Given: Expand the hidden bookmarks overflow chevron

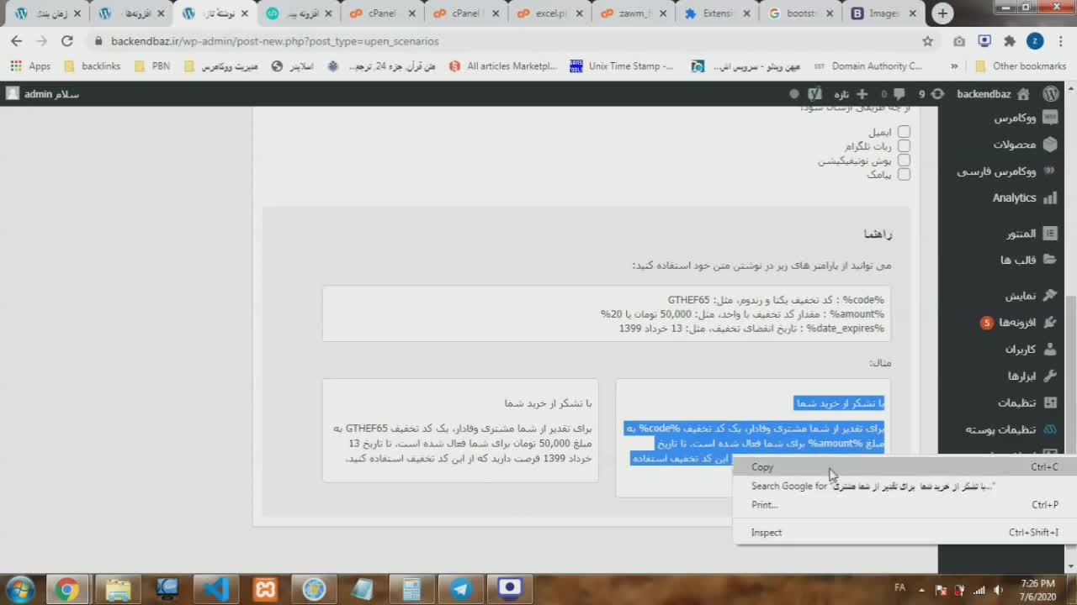Looking at the screenshot, I should point(954,66).
